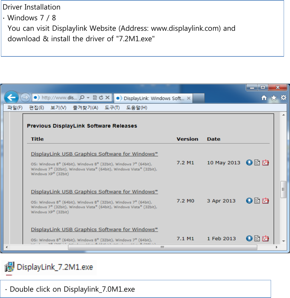Click the search magnifier in address bar
The width and height of the screenshot is (290, 298).
click(82, 98)
